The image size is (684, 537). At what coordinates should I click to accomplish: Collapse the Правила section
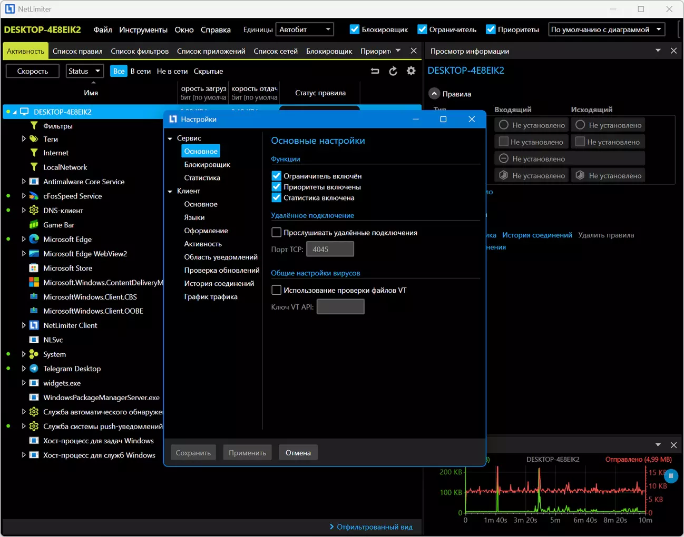434,94
